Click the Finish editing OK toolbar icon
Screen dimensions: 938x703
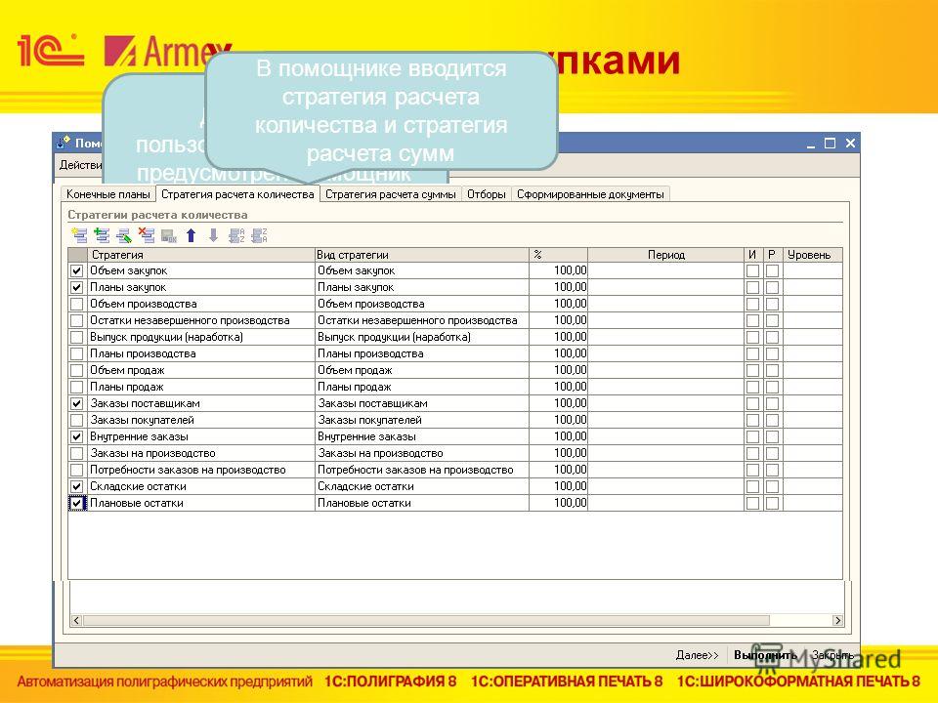pyautogui.click(x=169, y=235)
